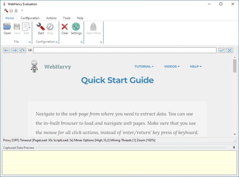Confirm URL with the checkmark button
Screen dimensions: 239x177
tap(222, 50)
